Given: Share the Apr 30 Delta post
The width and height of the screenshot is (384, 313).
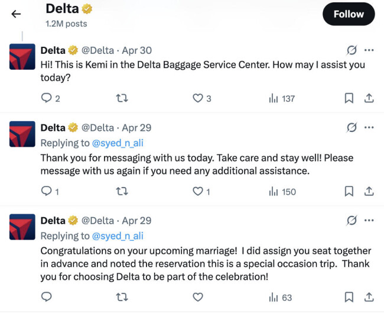Looking at the screenshot, I should tap(369, 99).
